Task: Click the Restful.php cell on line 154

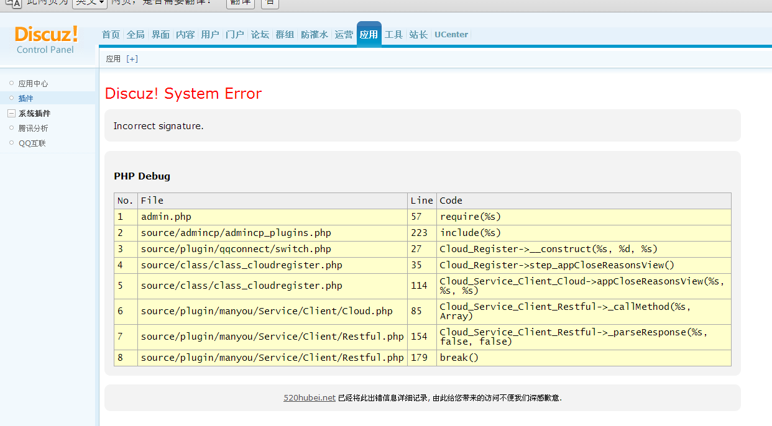Action: coord(272,337)
